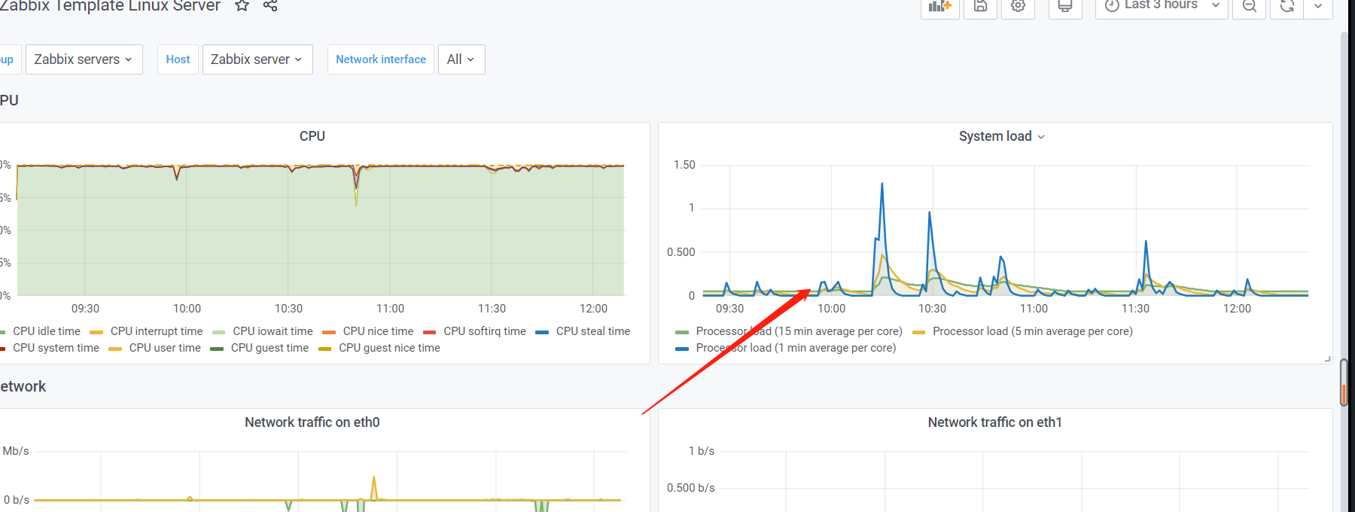Expand the Network interface All dropdown
Screen dimensions: 1355x512
tap(461, 59)
